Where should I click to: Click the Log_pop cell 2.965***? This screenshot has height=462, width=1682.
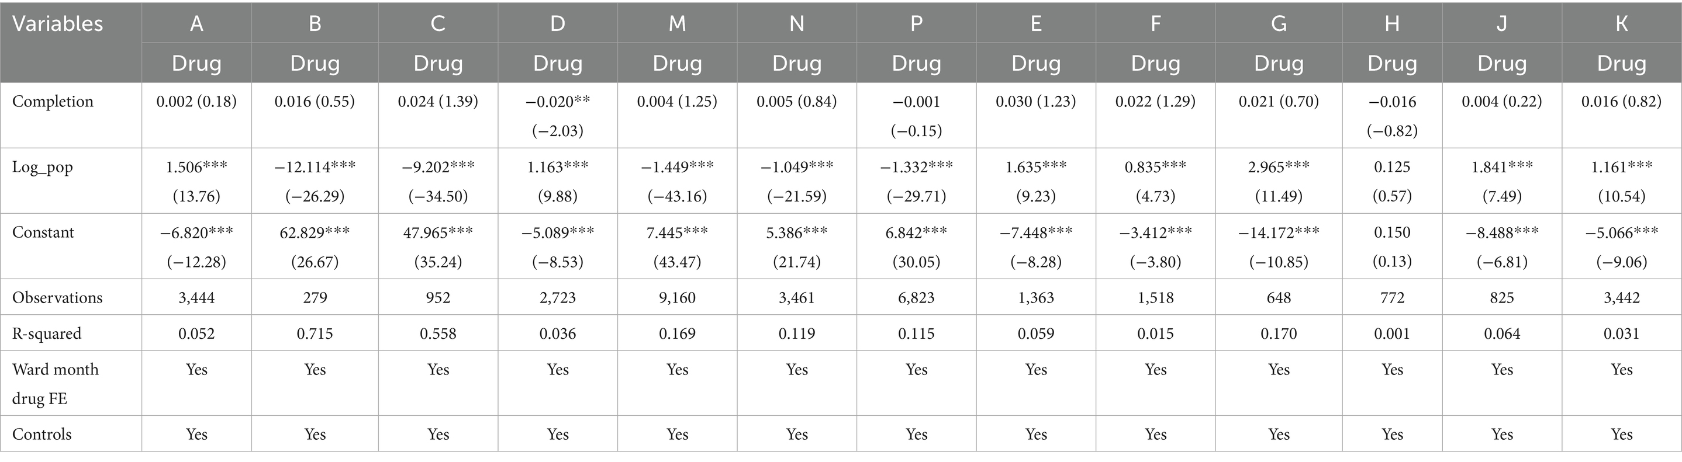coord(1279,167)
